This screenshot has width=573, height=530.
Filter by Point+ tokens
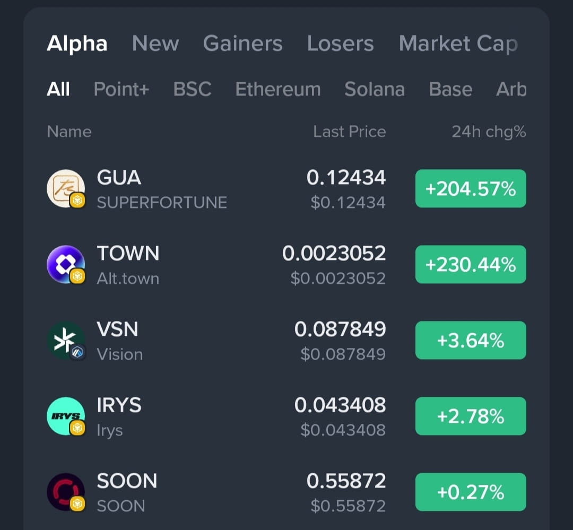pyautogui.click(x=121, y=89)
